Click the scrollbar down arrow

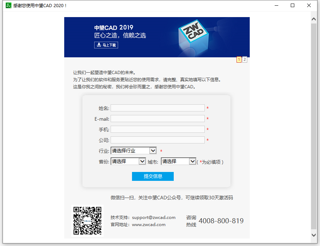coord(314,235)
